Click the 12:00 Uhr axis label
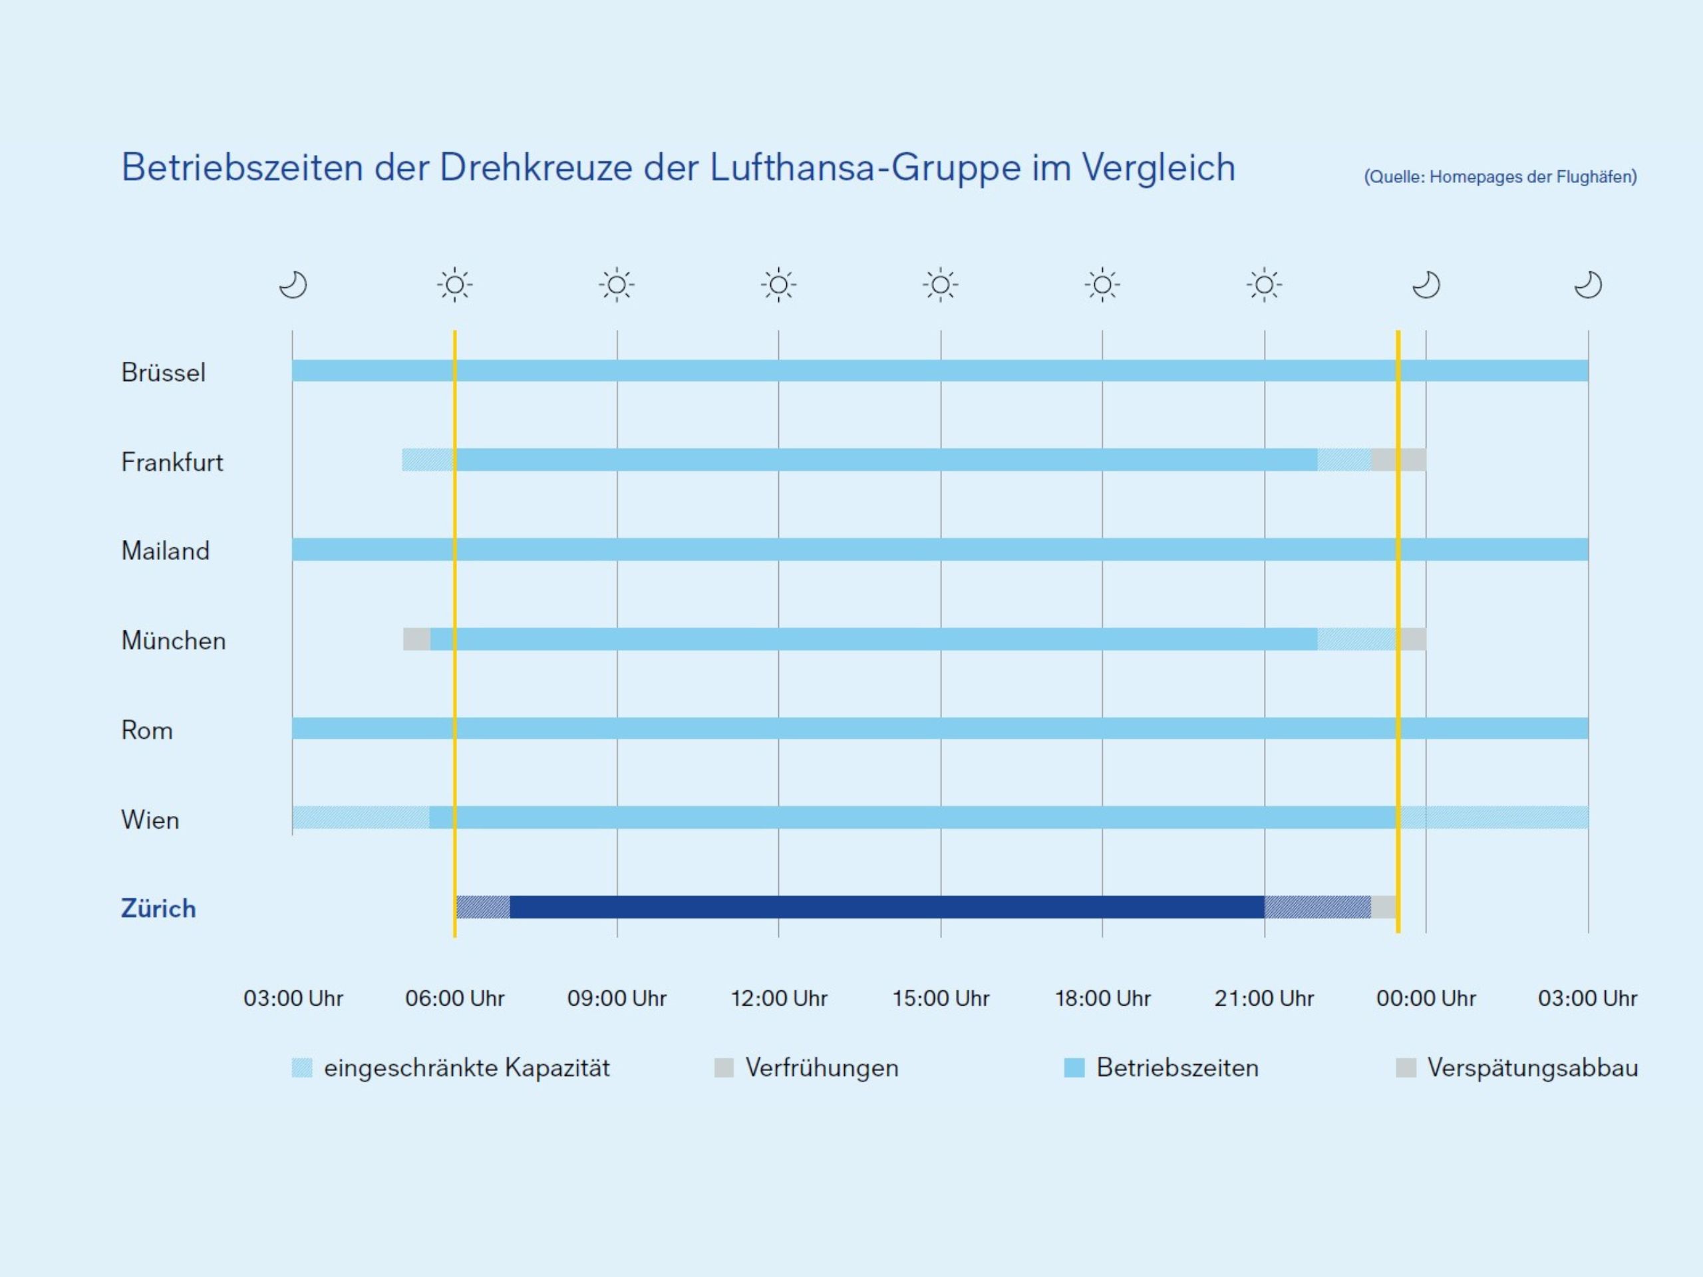 (778, 998)
